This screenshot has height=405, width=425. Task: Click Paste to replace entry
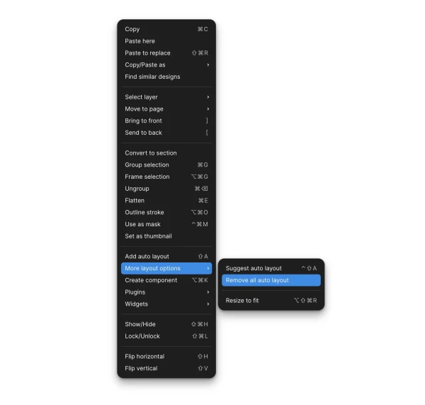166,53
